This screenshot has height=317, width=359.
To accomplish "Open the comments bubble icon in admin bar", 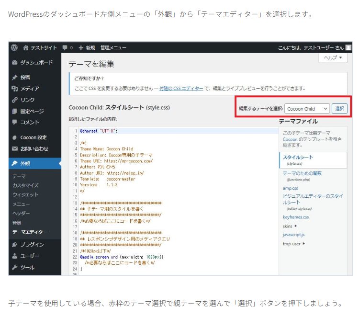I will [x=65, y=48].
